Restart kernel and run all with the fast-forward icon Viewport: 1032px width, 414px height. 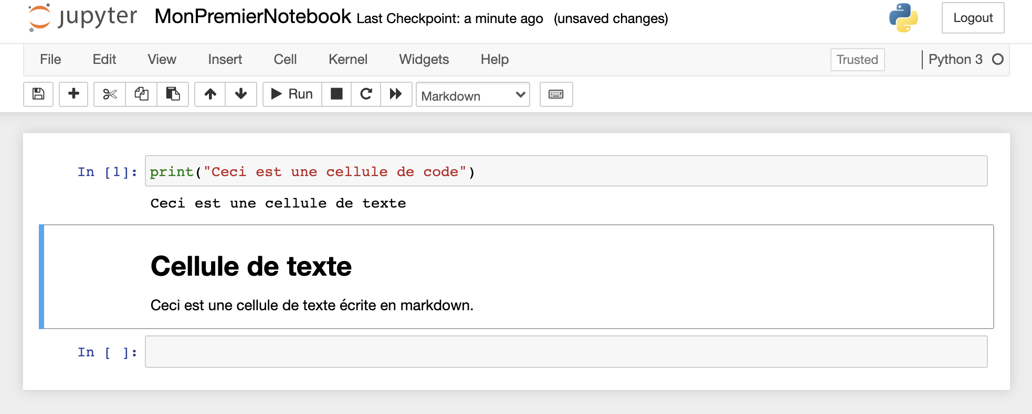pos(396,94)
